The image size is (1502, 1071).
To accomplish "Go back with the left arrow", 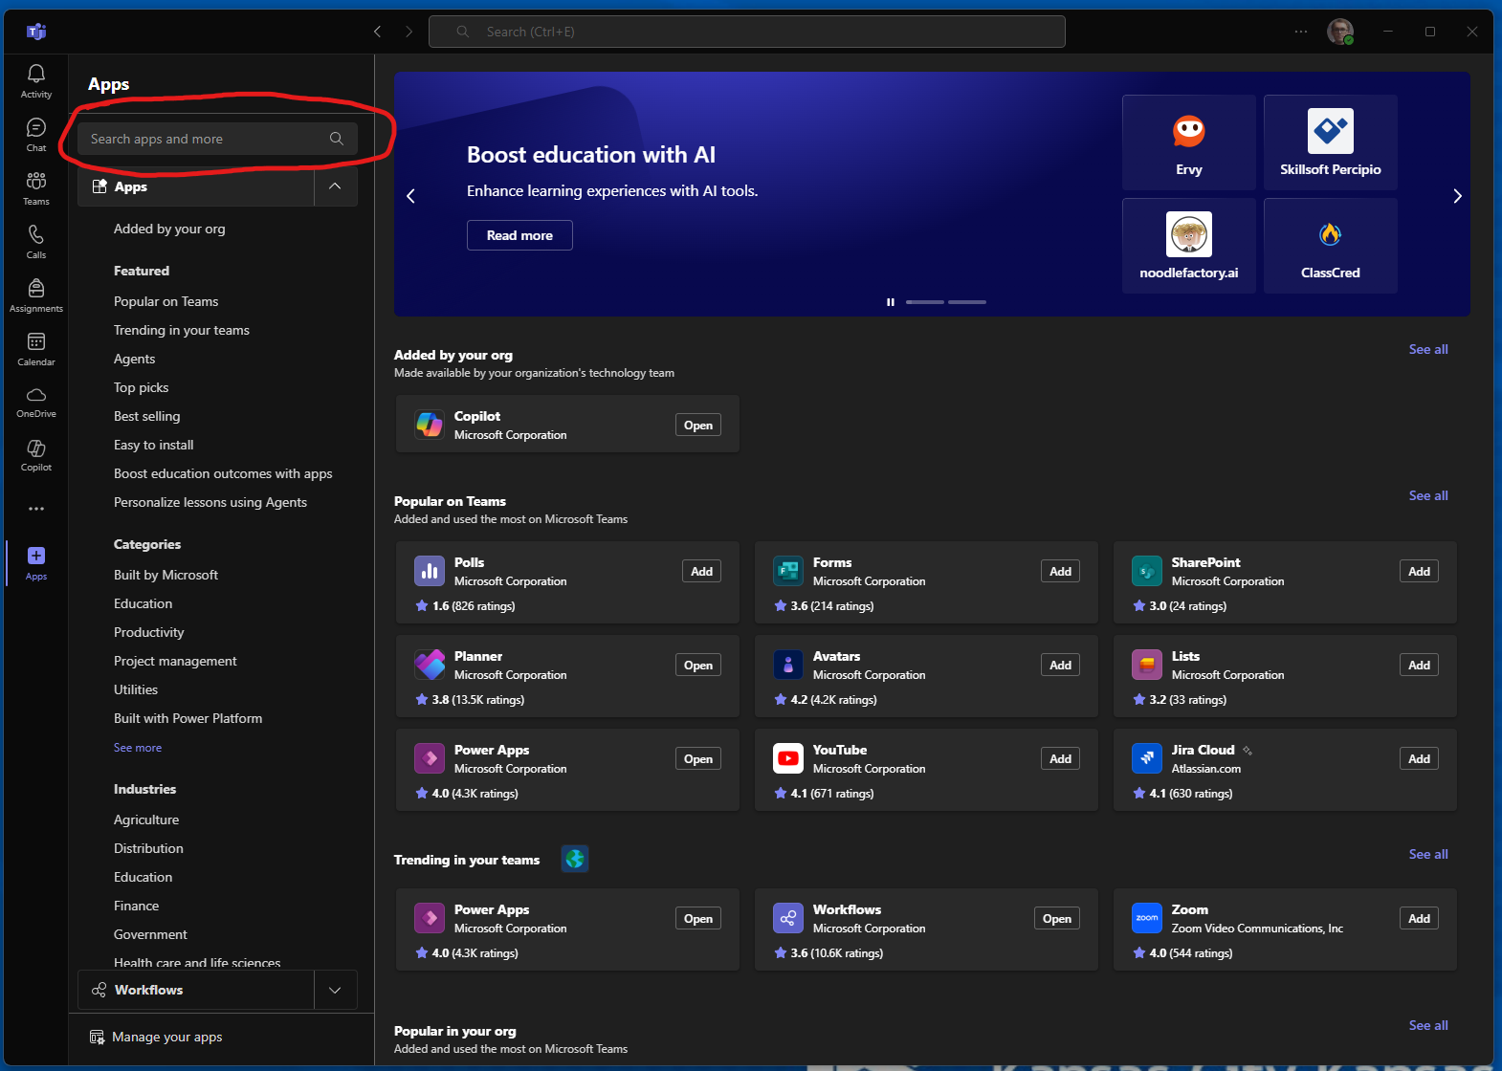I will (378, 32).
